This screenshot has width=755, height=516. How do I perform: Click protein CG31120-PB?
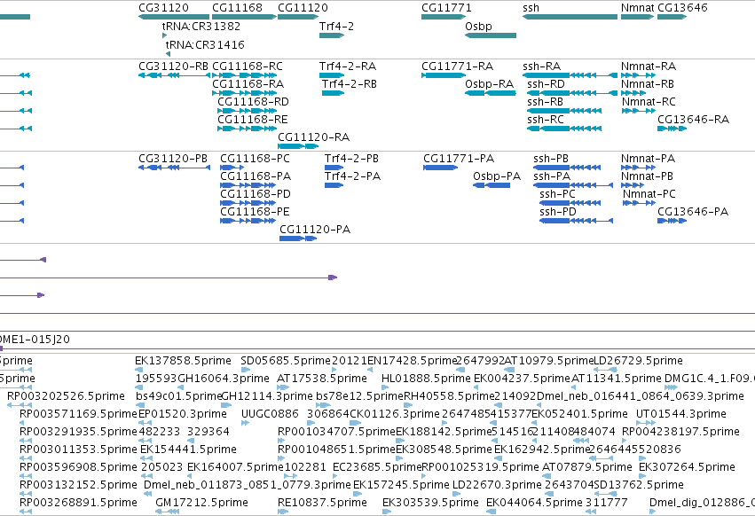pyautogui.click(x=173, y=159)
